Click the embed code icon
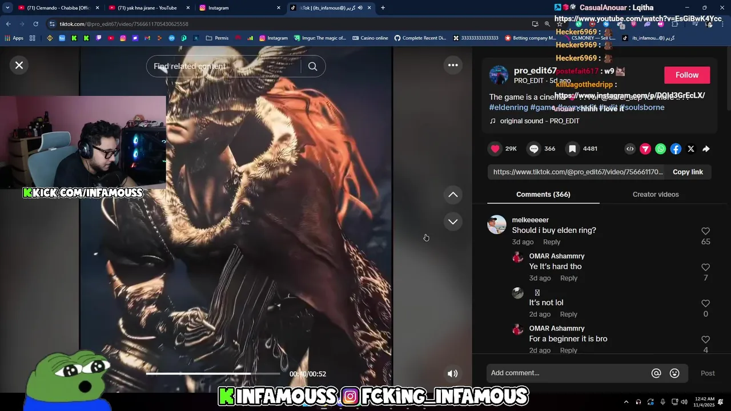731x411 pixels. pos(630,149)
